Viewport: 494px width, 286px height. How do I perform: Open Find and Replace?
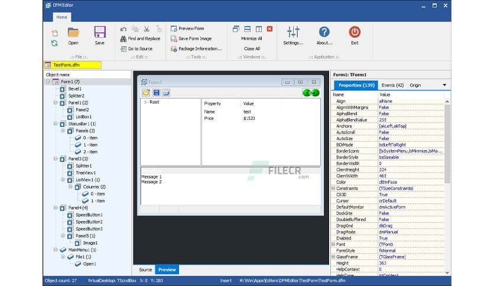(x=140, y=38)
